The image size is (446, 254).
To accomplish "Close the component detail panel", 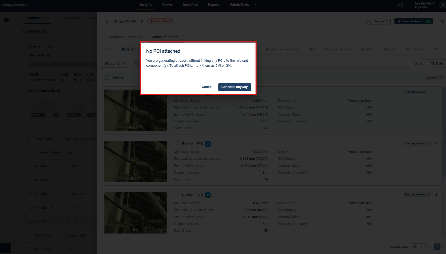I will click(x=442, y=21).
